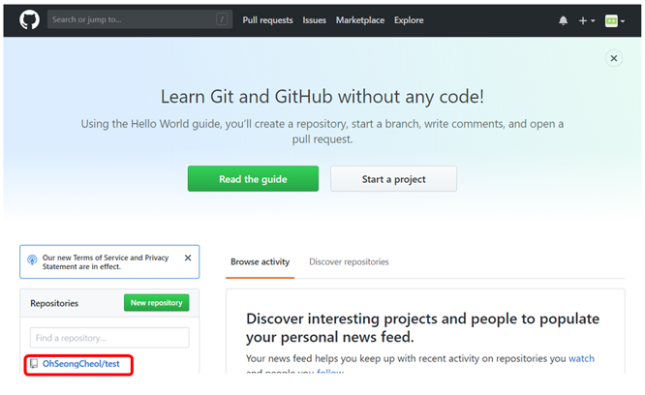The height and width of the screenshot is (395, 645).
Task: Expand the user avatar profile menu
Action: [615, 20]
